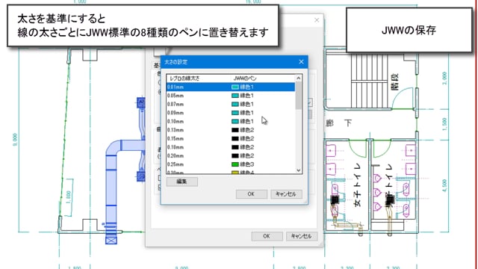Choose the 0.09mm thickness entry
The width and height of the screenshot is (478, 269).
231,113
